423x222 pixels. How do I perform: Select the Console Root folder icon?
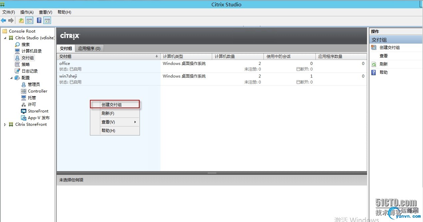5,31
